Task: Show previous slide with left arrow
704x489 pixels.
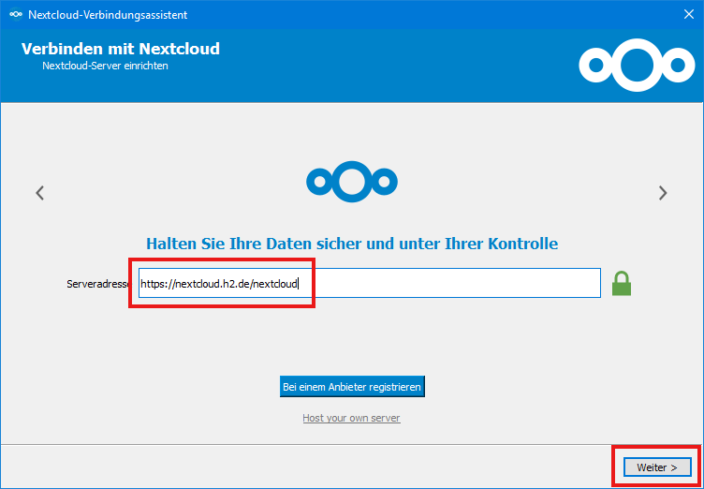Action: click(x=39, y=193)
